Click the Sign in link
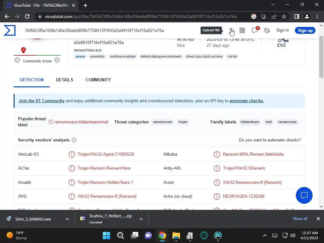Viewport: 324px width, 243px height. point(283,30)
